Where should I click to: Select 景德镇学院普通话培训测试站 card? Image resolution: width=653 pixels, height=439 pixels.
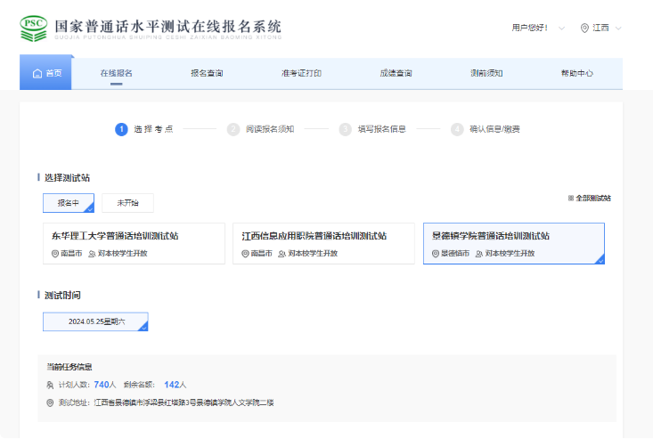pos(513,243)
